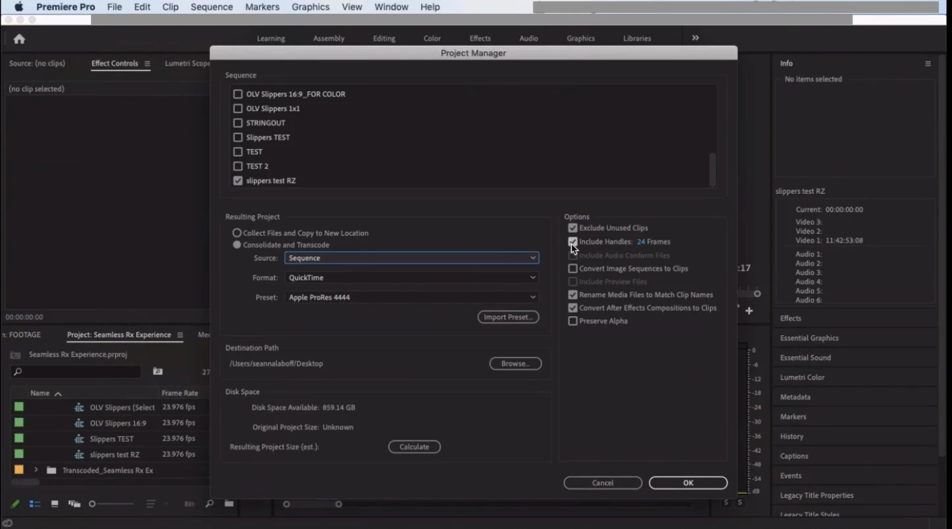
Task: Switch the project panel to Icon View
Action: (x=55, y=504)
